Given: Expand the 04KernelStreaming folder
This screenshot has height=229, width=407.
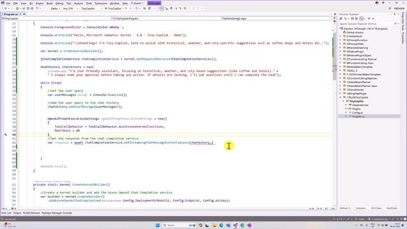Looking at the screenshot, I should point(340,48).
